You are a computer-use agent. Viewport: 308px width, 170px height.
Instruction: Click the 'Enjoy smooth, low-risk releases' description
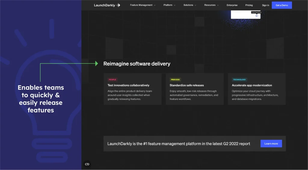pos(194,95)
